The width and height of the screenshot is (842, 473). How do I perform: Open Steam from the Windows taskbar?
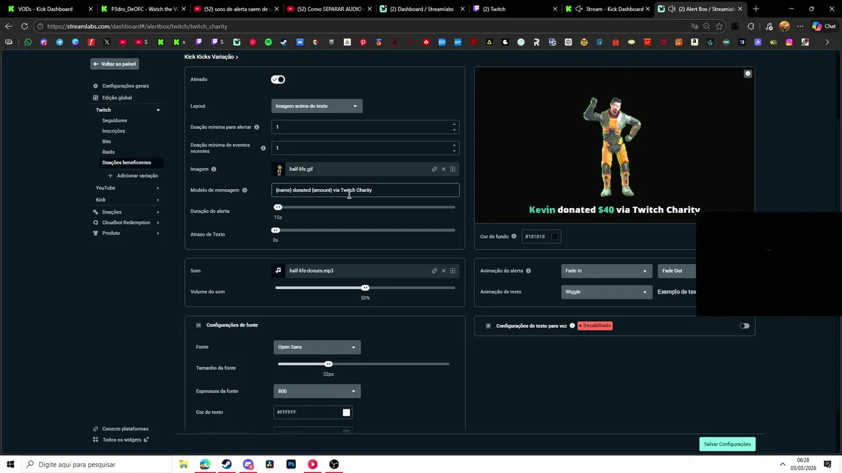point(226,464)
